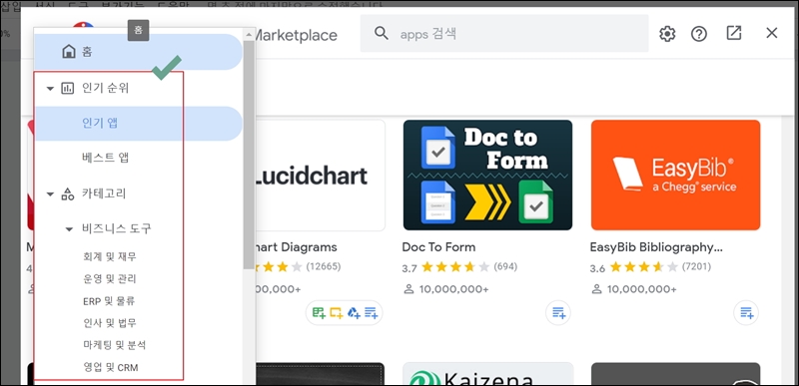The width and height of the screenshot is (799, 386).
Task: Collapse the 카테고리 section arrow
Action: click(50, 193)
